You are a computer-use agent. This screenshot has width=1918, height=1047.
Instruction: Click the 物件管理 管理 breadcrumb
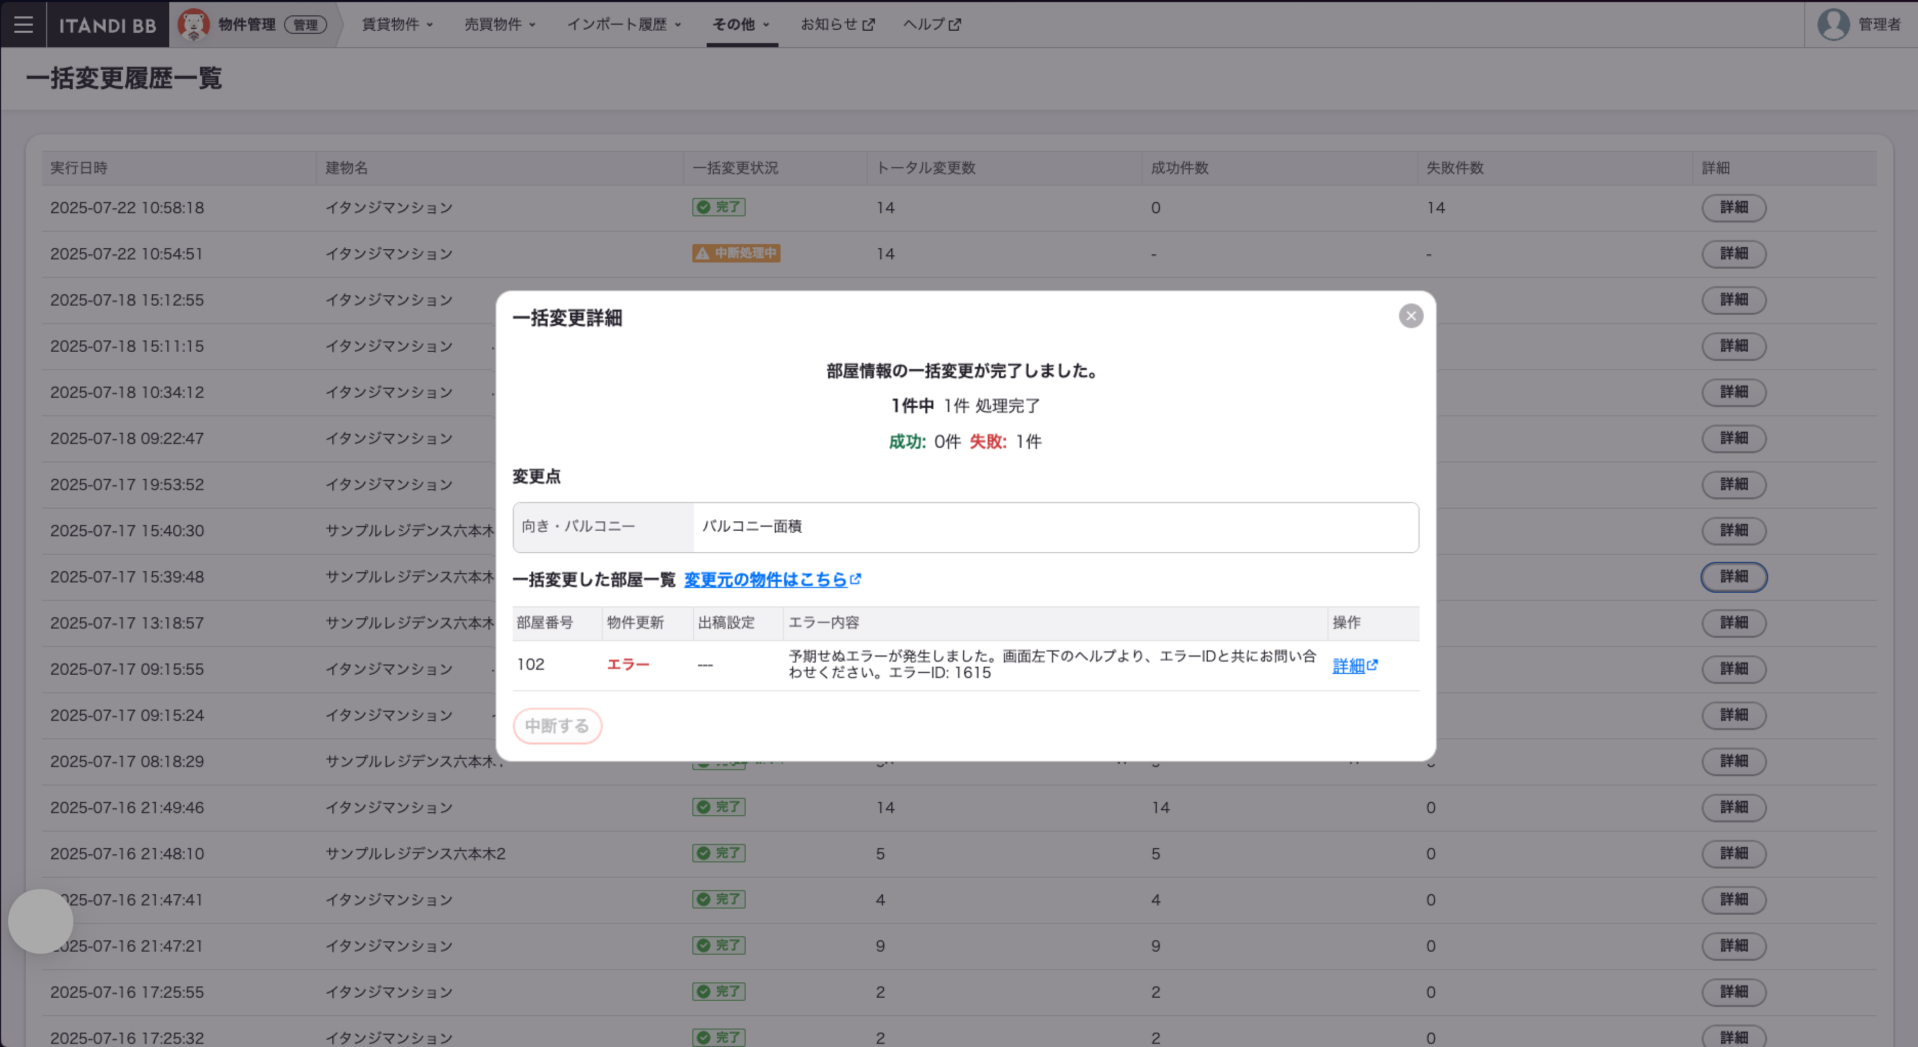272,25
